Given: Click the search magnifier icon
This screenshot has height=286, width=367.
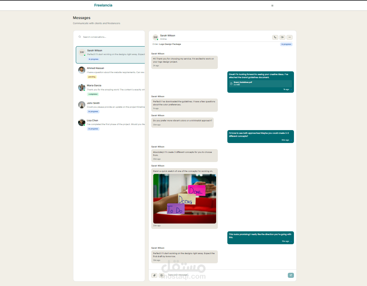Looking at the screenshot, I should [80, 37].
